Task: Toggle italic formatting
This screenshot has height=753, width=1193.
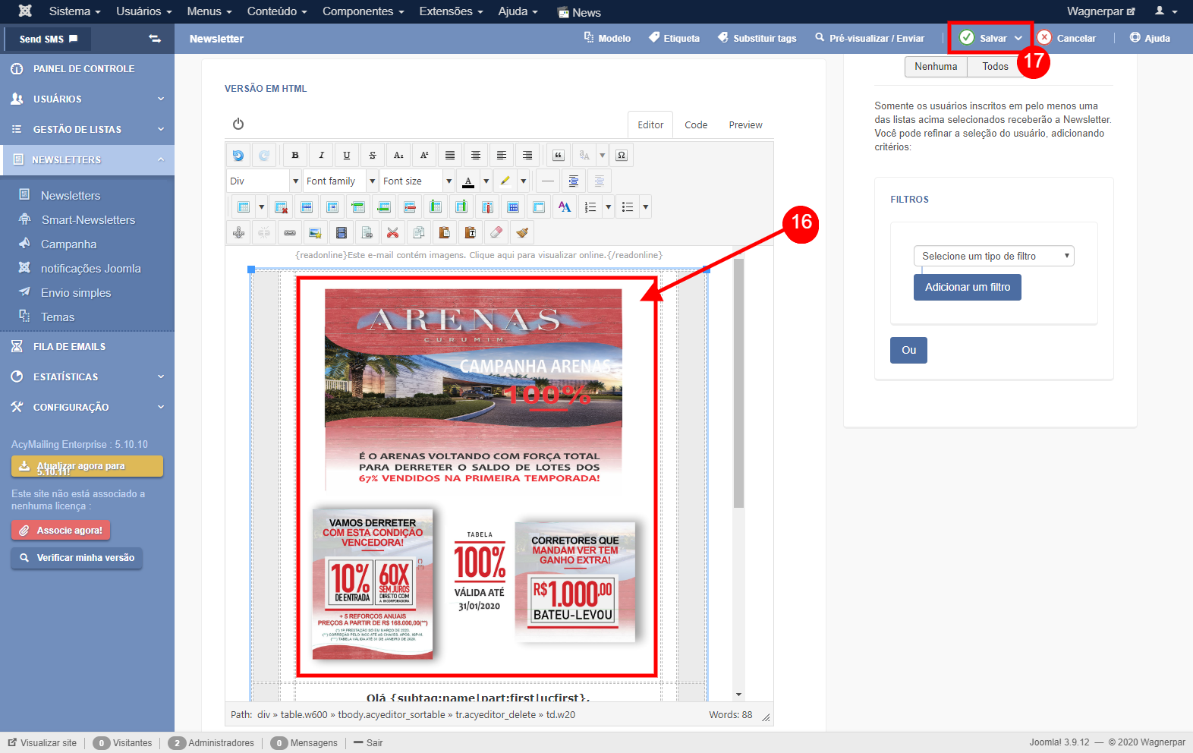Action: pos(321,156)
